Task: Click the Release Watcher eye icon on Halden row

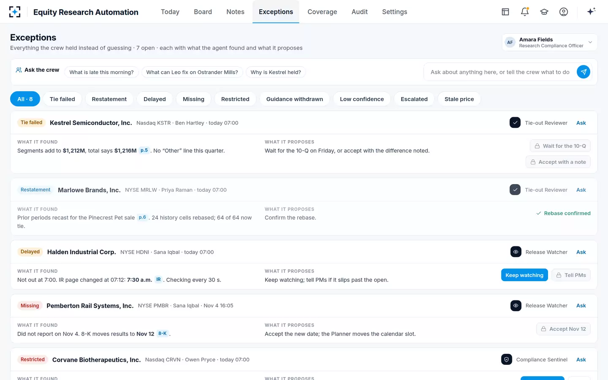Action: click(516, 252)
